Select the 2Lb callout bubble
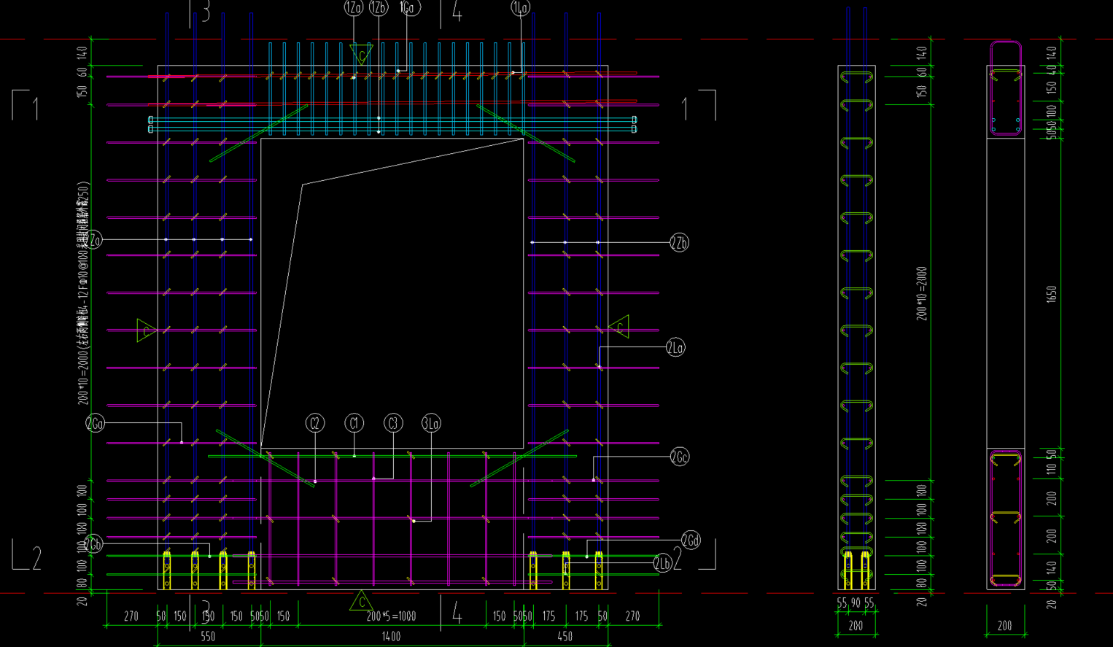Image resolution: width=1113 pixels, height=647 pixels. pos(662,563)
